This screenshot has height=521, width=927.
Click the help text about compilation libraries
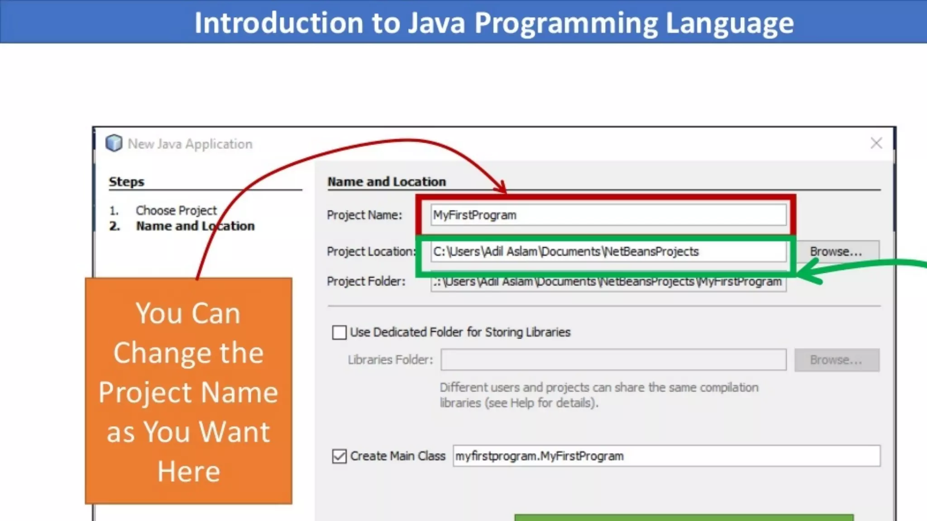(x=598, y=395)
